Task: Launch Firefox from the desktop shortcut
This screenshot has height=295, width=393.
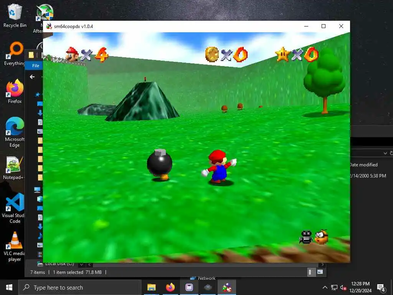Action: [15, 92]
